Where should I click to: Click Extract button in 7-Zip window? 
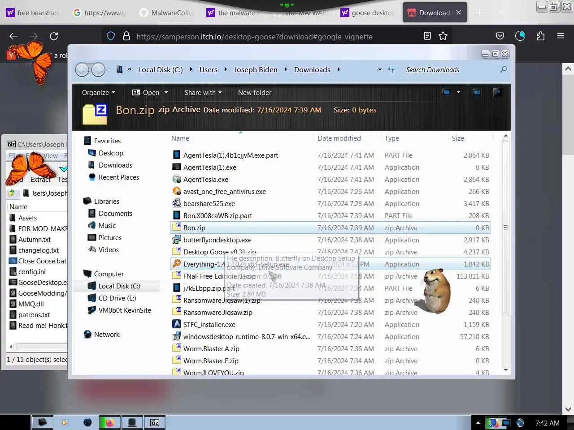point(40,179)
